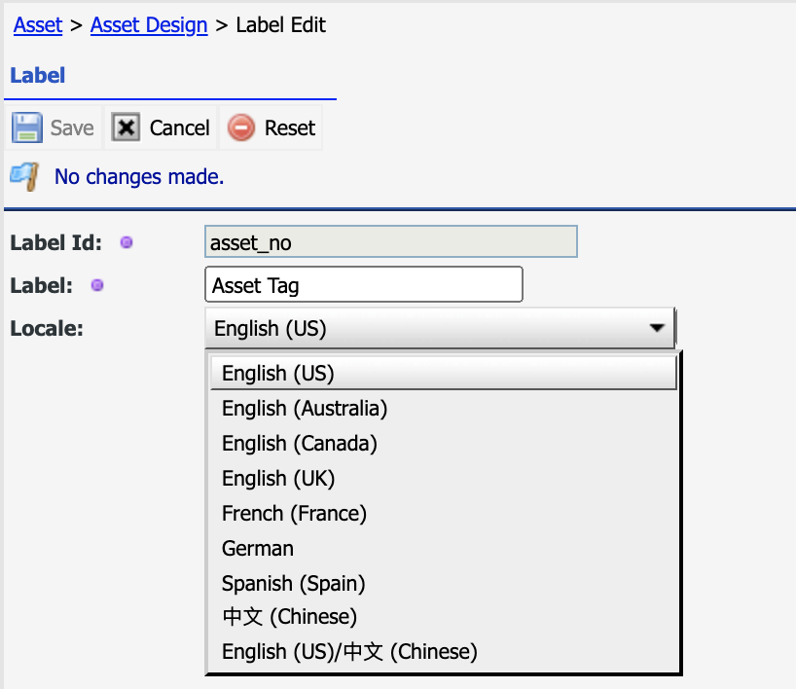The width and height of the screenshot is (796, 689).
Task: Pick English (Canada) in the dropdown list
Action: pyautogui.click(x=443, y=443)
